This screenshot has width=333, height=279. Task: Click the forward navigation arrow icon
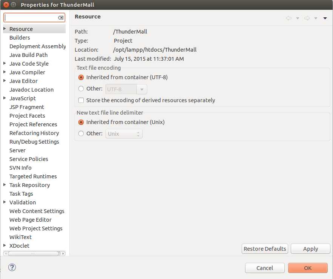point(307,18)
